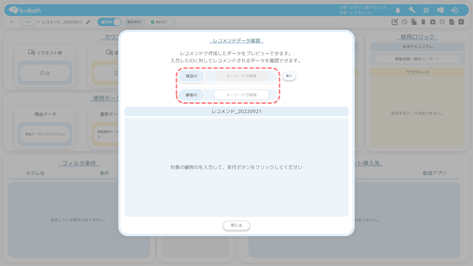Click the サポートサイト用アカウント account name

point(363,8)
